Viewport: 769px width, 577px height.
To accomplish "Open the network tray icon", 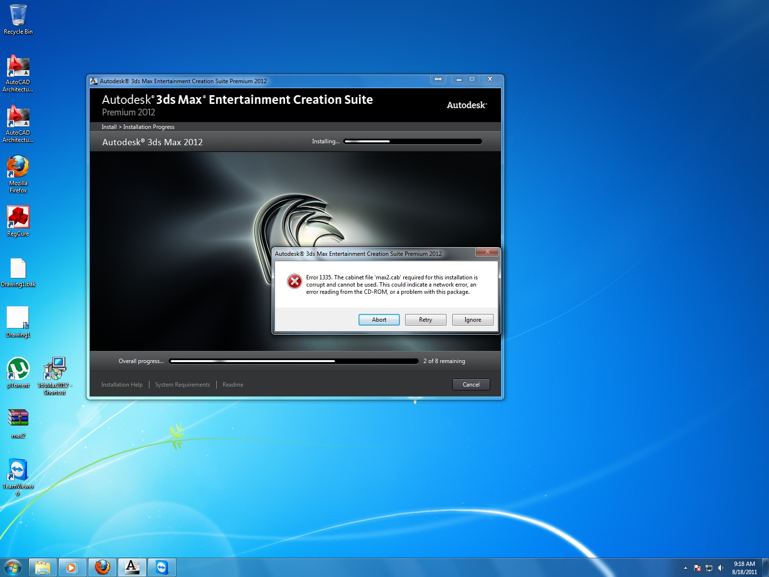I will 709,568.
